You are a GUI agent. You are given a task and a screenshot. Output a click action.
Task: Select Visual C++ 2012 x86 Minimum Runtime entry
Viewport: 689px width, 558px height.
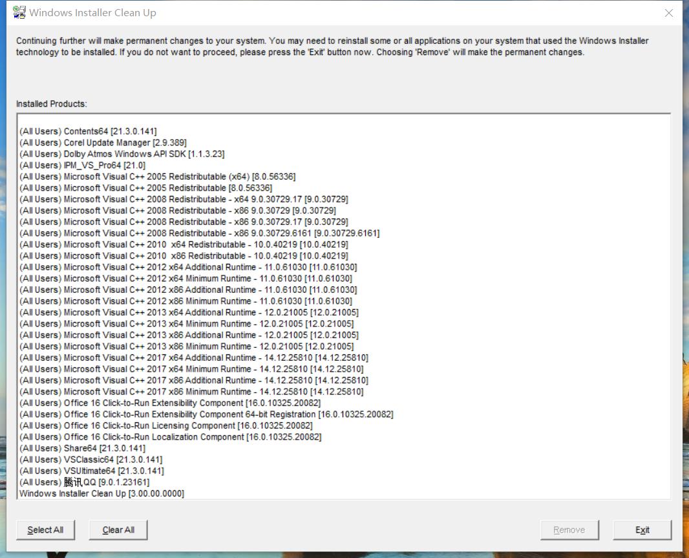tap(185, 301)
